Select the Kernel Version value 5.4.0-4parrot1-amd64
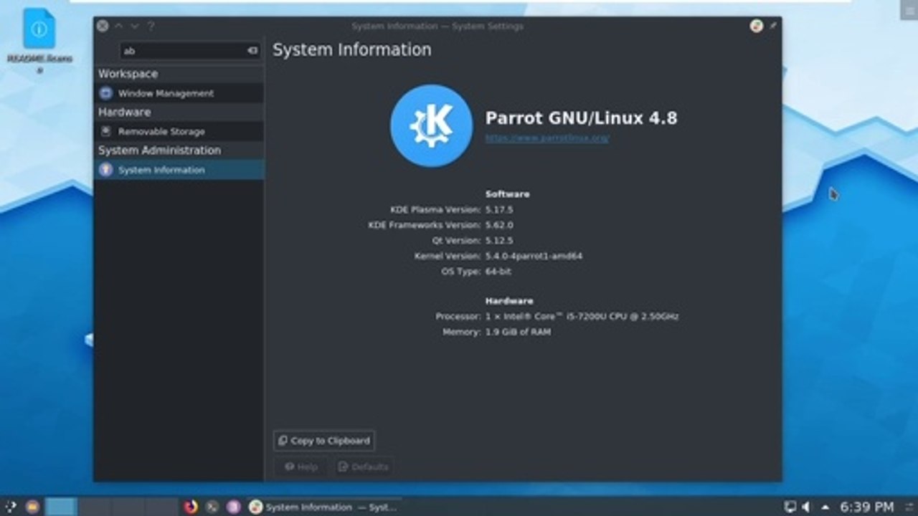 tap(534, 256)
